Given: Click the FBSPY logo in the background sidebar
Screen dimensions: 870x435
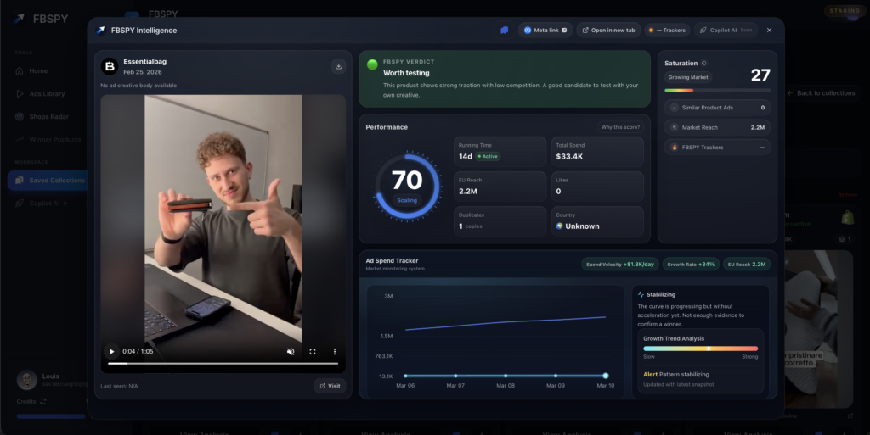Looking at the screenshot, I should 41,19.
